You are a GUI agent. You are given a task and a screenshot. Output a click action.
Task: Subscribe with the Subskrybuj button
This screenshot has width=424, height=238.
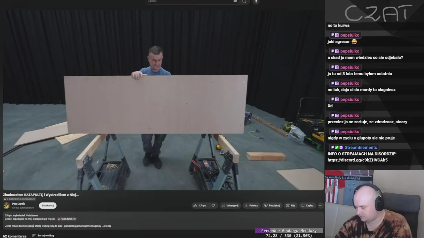(x=48, y=206)
